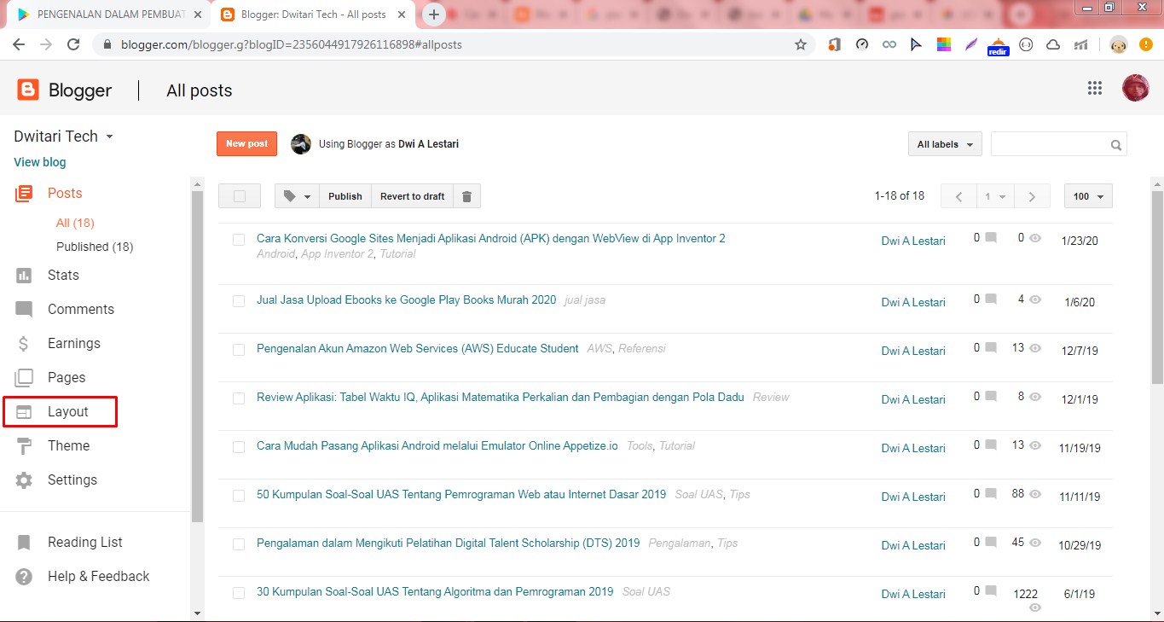The width and height of the screenshot is (1164, 622).
Task: Open the All labels filter dropdown
Action: tap(945, 144)
